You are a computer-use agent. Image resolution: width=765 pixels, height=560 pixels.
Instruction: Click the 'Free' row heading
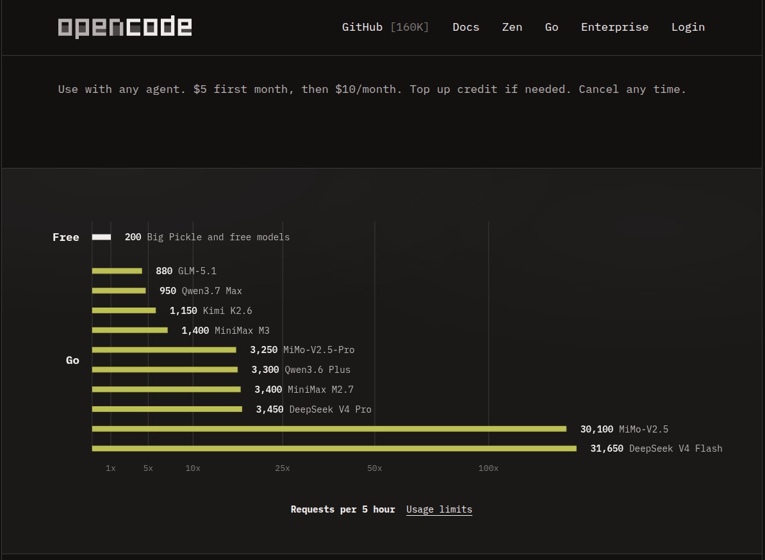[66, 237]
